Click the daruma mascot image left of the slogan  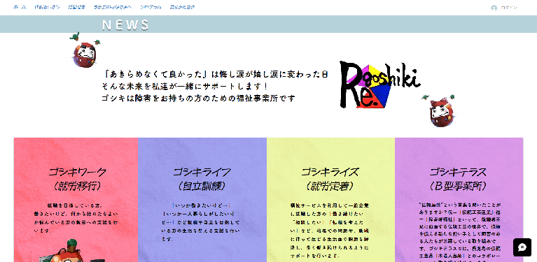pyautogui.click(x=85, y=50)
